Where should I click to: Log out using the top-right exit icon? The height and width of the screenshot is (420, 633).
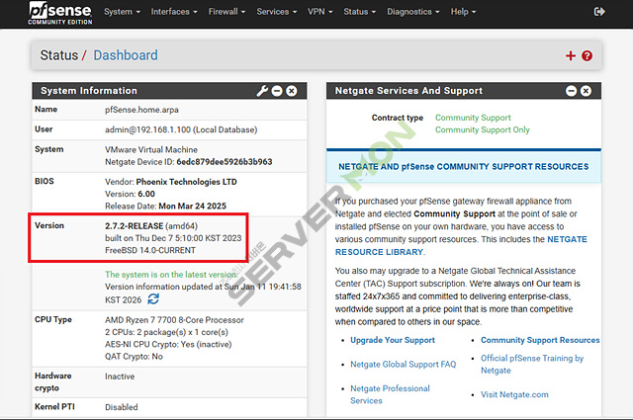click(599, 12)
